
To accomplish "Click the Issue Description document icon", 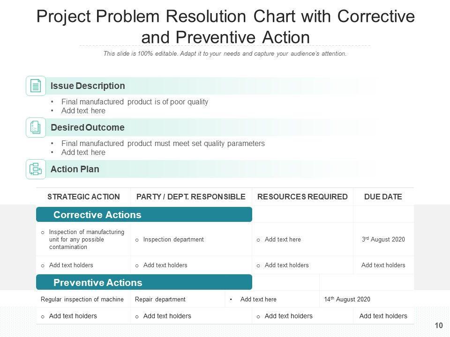I will 36,86.
